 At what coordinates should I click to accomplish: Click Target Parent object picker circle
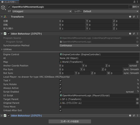[x=137, y=99]
